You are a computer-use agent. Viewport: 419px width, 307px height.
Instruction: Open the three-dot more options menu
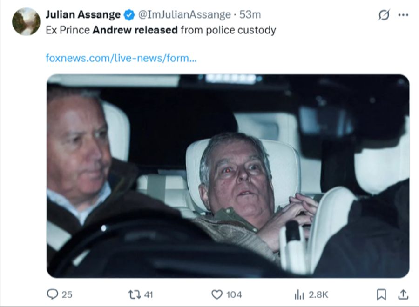[403, 15]
